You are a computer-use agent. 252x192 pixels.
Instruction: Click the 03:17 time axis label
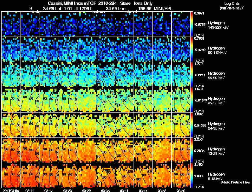pyautogui.click(x=49, y=191)
